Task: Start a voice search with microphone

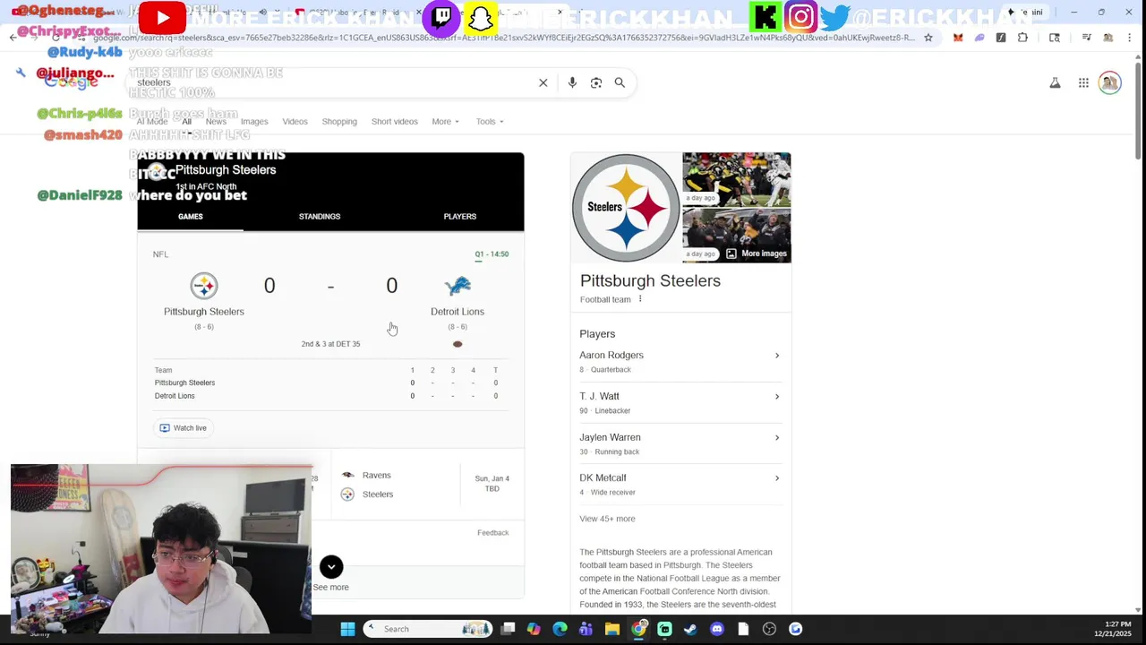Action: click(x=572, y=82)
